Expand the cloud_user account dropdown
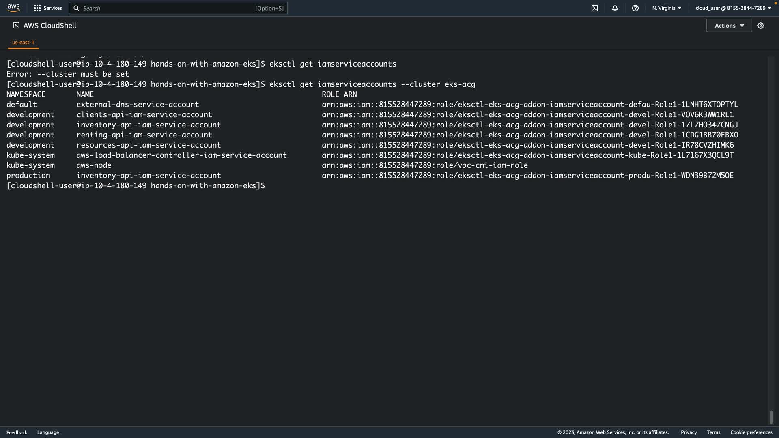The height and width of the screenshot is (438, 779). 733,8
